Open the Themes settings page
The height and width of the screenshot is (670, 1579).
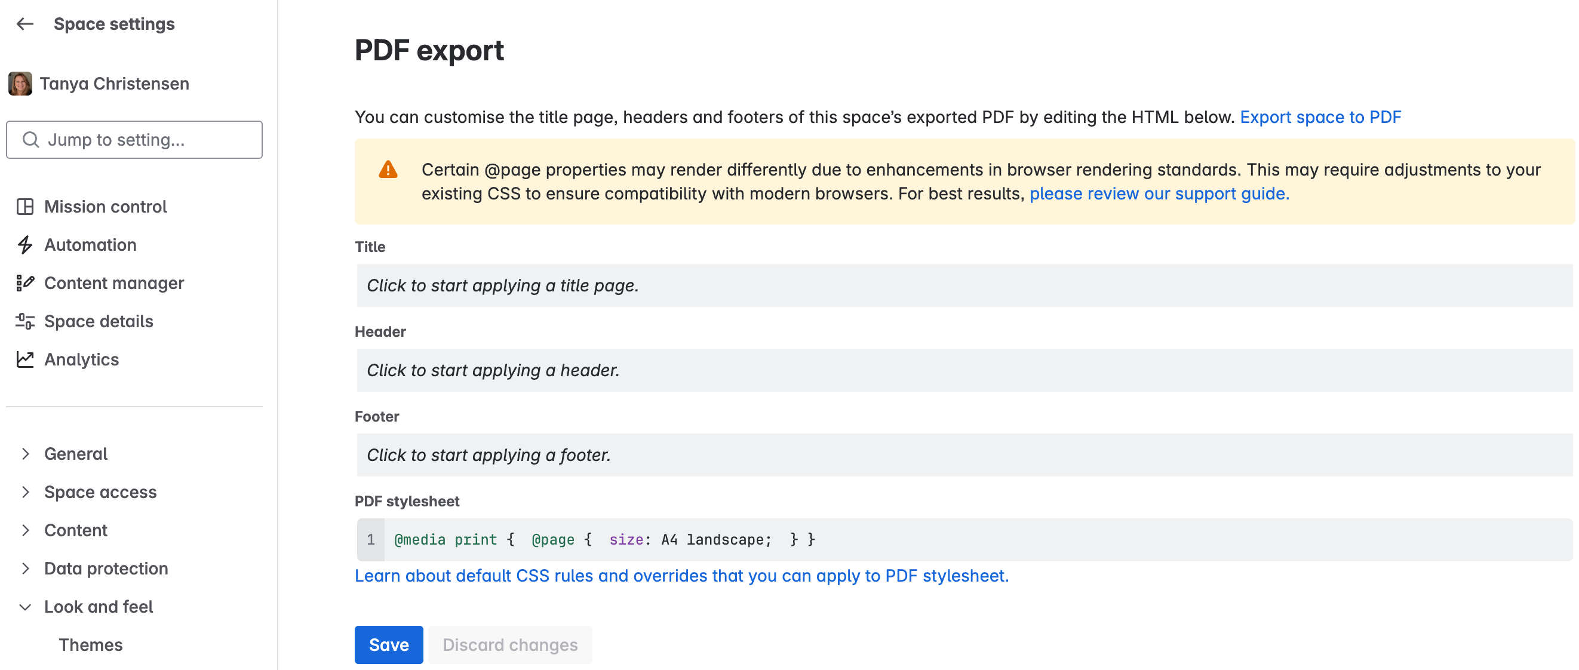[x=90, y=645]
